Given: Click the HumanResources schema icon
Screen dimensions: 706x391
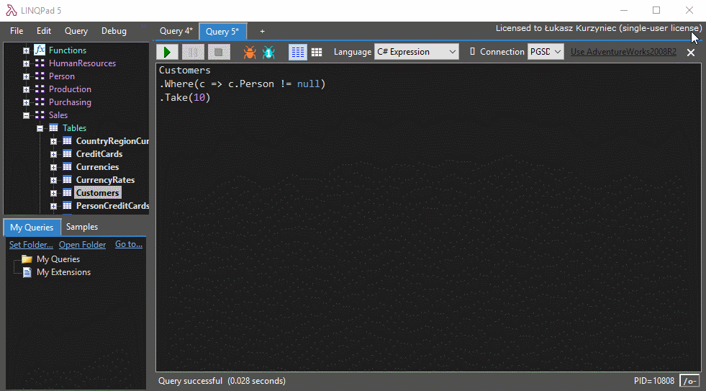Looking at the screenshot, I should (40, 63).
